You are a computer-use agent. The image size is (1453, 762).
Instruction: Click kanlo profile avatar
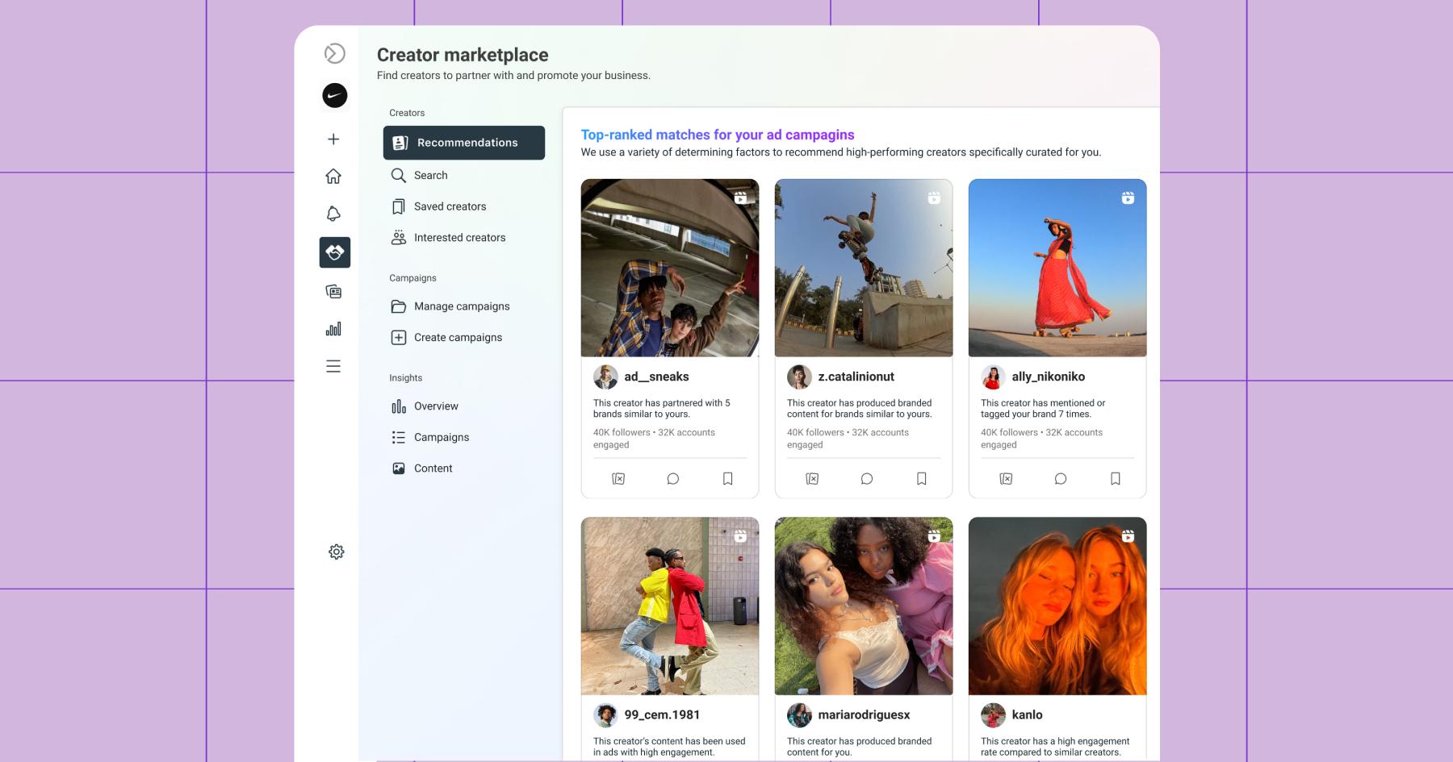coord(993,714)
